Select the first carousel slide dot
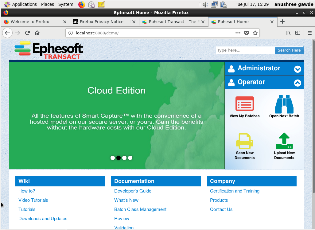Screen dimensions: 315x230 [x=113, y=158]
